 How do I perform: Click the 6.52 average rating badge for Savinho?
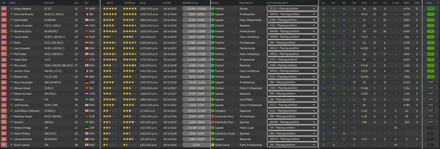(x=430, y=122)
